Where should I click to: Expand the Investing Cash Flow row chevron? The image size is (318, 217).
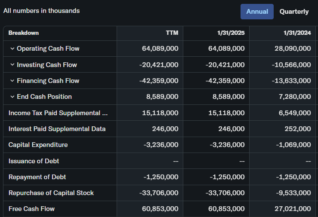(12, 64)
